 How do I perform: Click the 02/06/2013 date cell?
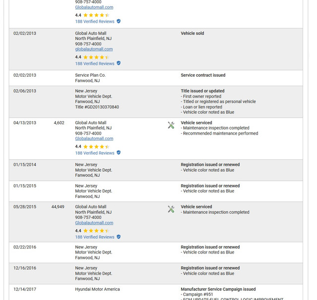coord(25,91)
